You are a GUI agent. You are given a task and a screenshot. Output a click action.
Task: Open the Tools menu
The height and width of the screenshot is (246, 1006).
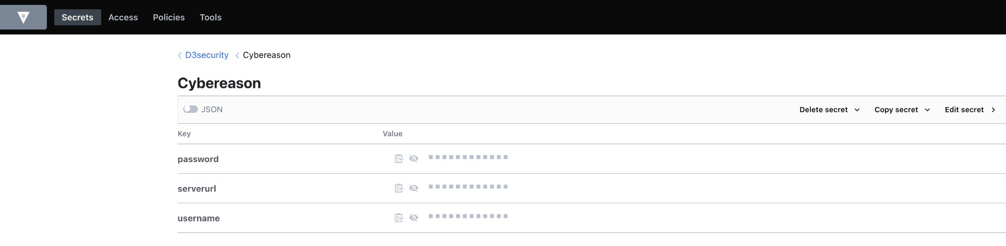pyautogui.click(x=210, y=17)
